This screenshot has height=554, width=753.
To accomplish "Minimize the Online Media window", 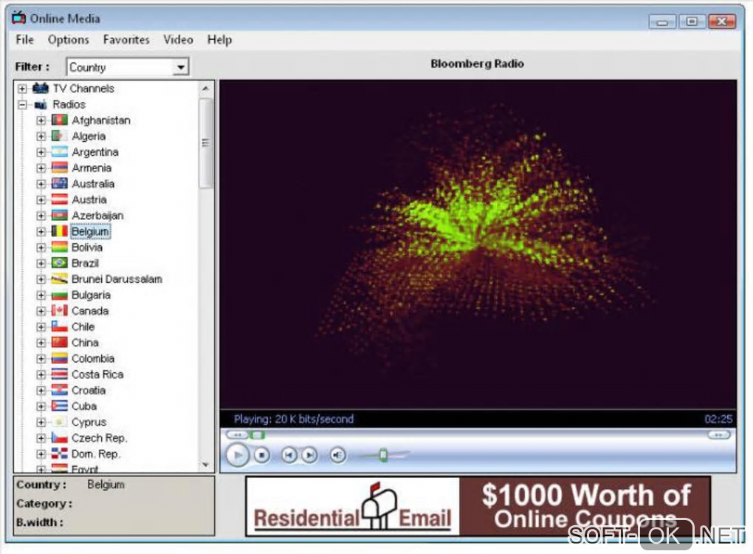I will coord(662,21).
